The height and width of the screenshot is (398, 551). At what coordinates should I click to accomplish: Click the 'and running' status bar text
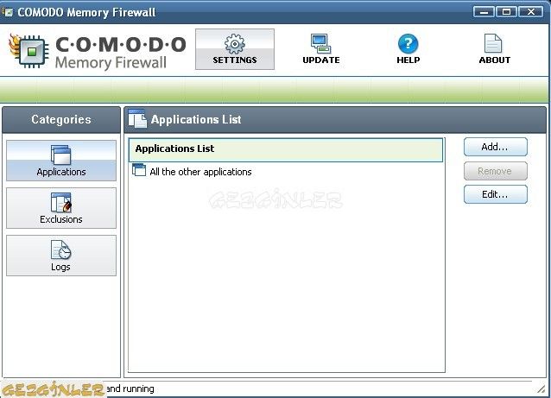130,389
